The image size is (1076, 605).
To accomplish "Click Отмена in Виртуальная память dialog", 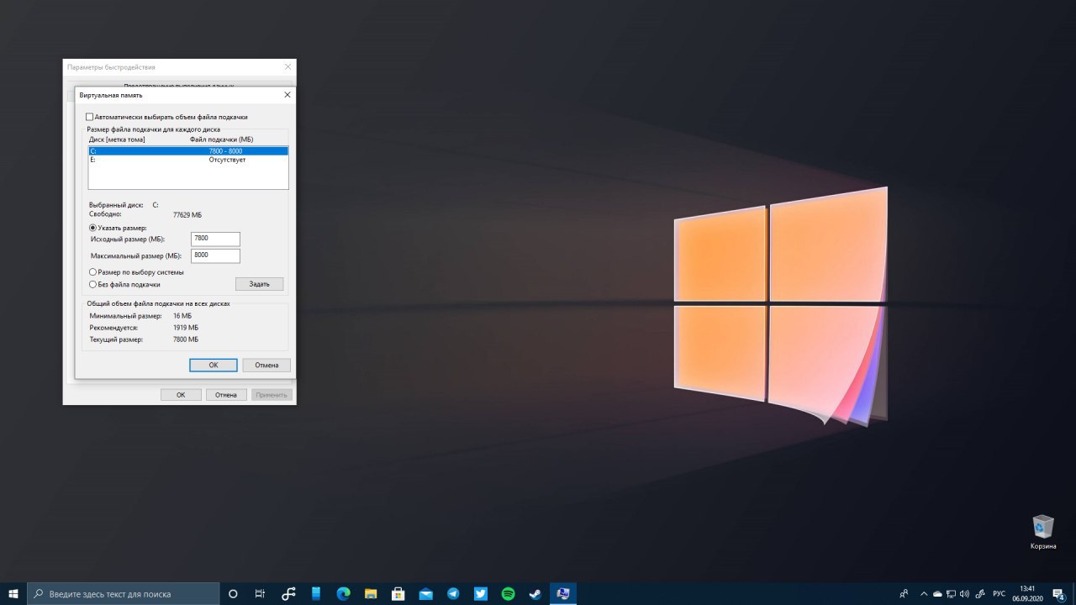I will click(x=266, y=365).
